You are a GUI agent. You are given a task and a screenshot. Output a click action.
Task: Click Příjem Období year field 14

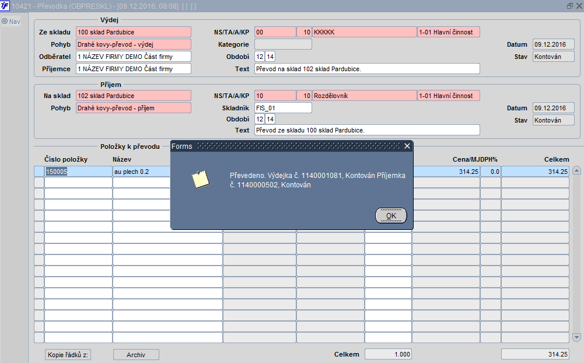270,119
